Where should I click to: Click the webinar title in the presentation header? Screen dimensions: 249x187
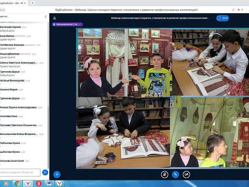(160, 18)
